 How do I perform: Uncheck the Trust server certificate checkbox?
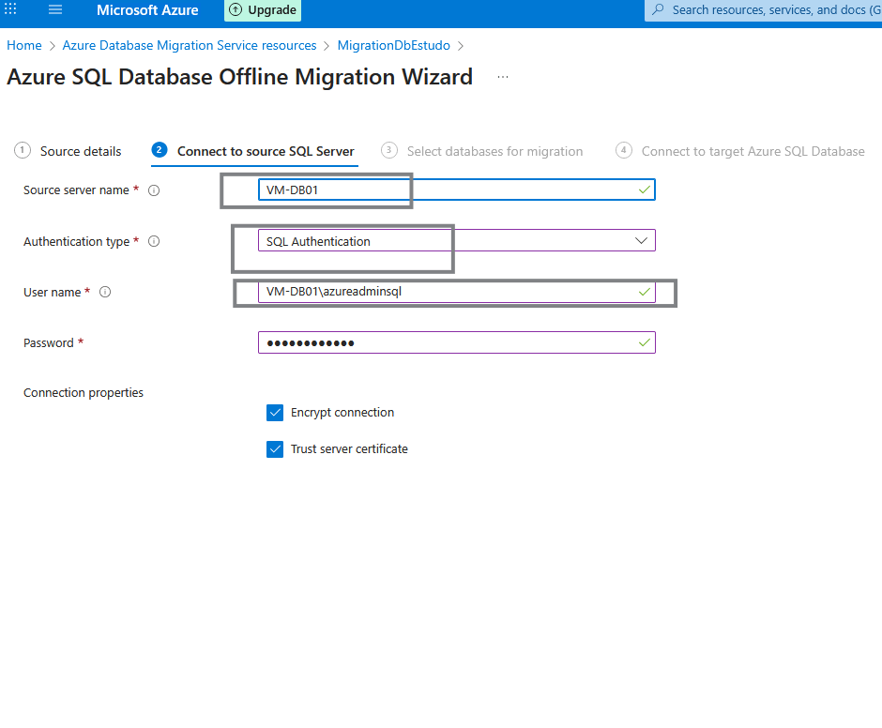[275, 449]
